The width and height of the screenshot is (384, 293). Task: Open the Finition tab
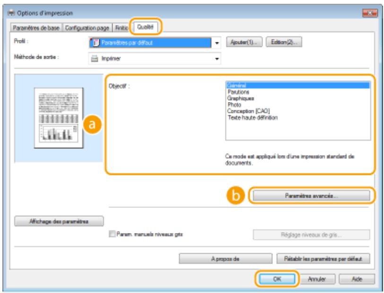click(x=121, y=28)
